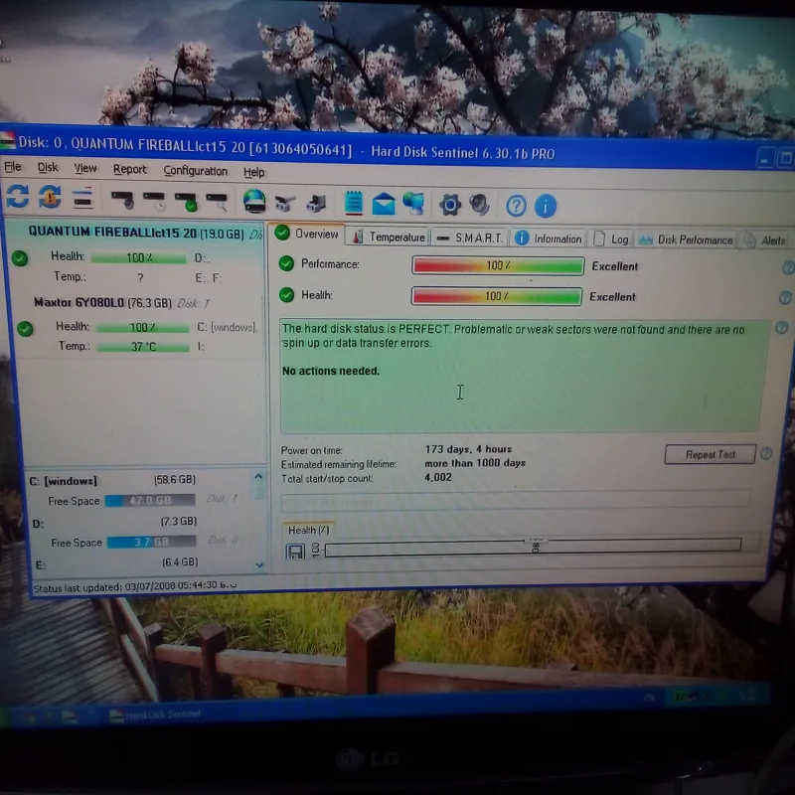The width and height of the screenshot is (795, 795).
Task: Click the '4,002' start/stop count
Action: [438, 477]
